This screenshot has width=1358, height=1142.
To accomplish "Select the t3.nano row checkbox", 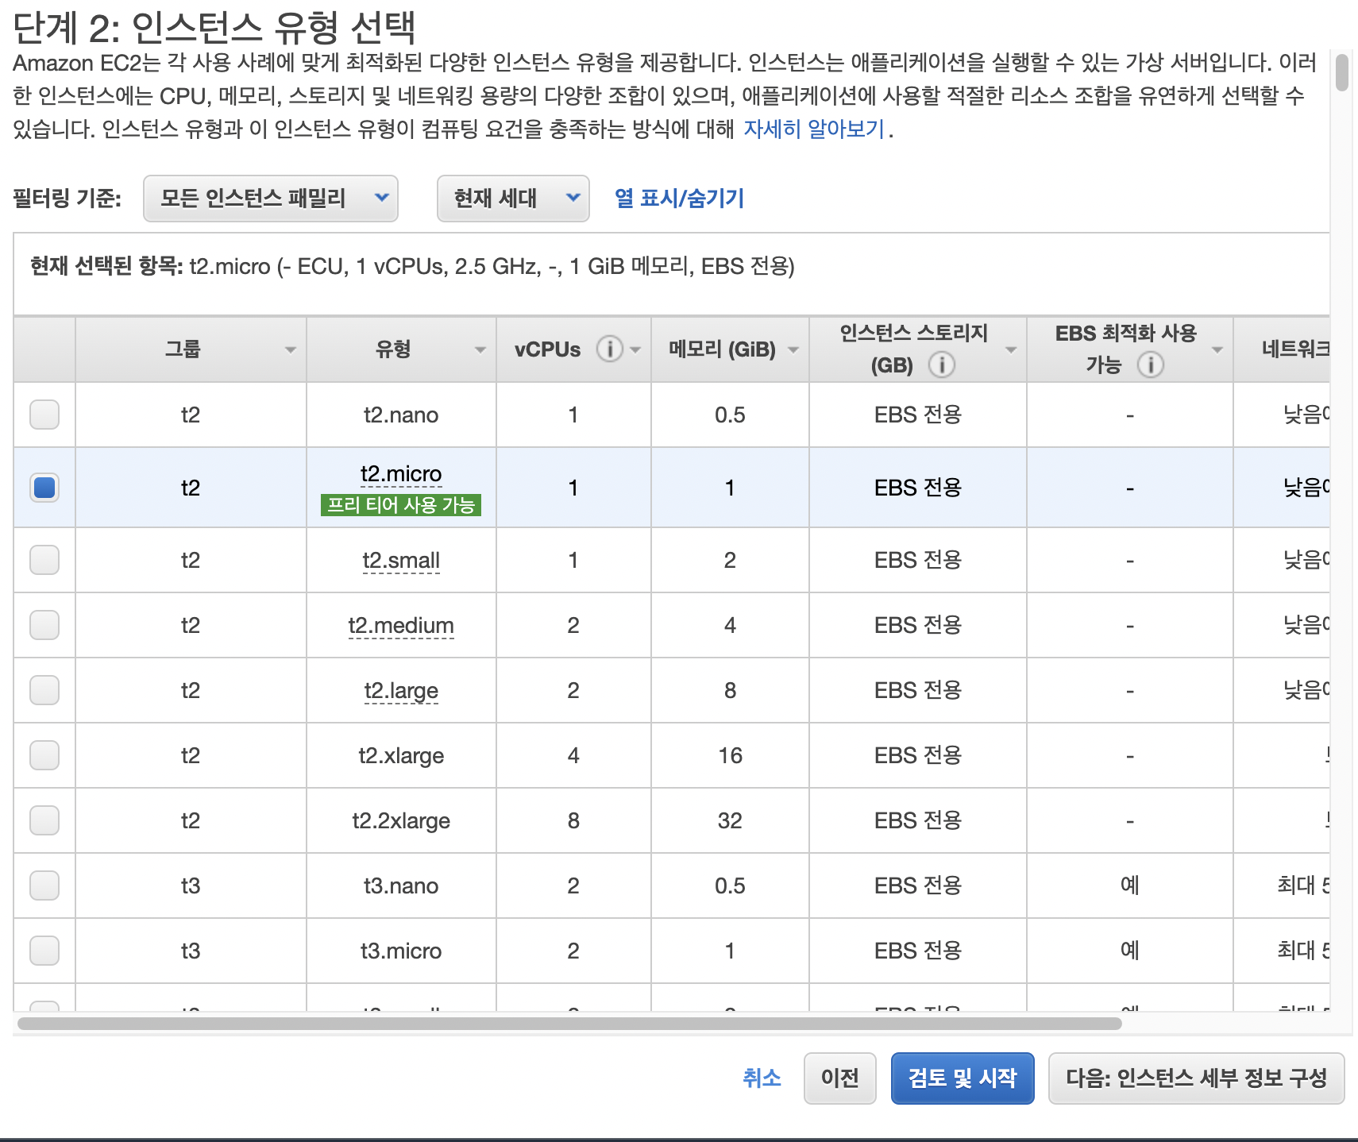I will (44, 885).
